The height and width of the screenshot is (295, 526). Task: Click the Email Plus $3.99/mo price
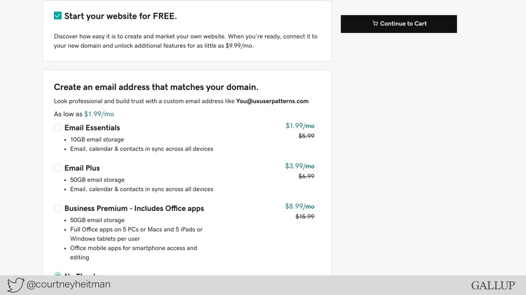299,166
